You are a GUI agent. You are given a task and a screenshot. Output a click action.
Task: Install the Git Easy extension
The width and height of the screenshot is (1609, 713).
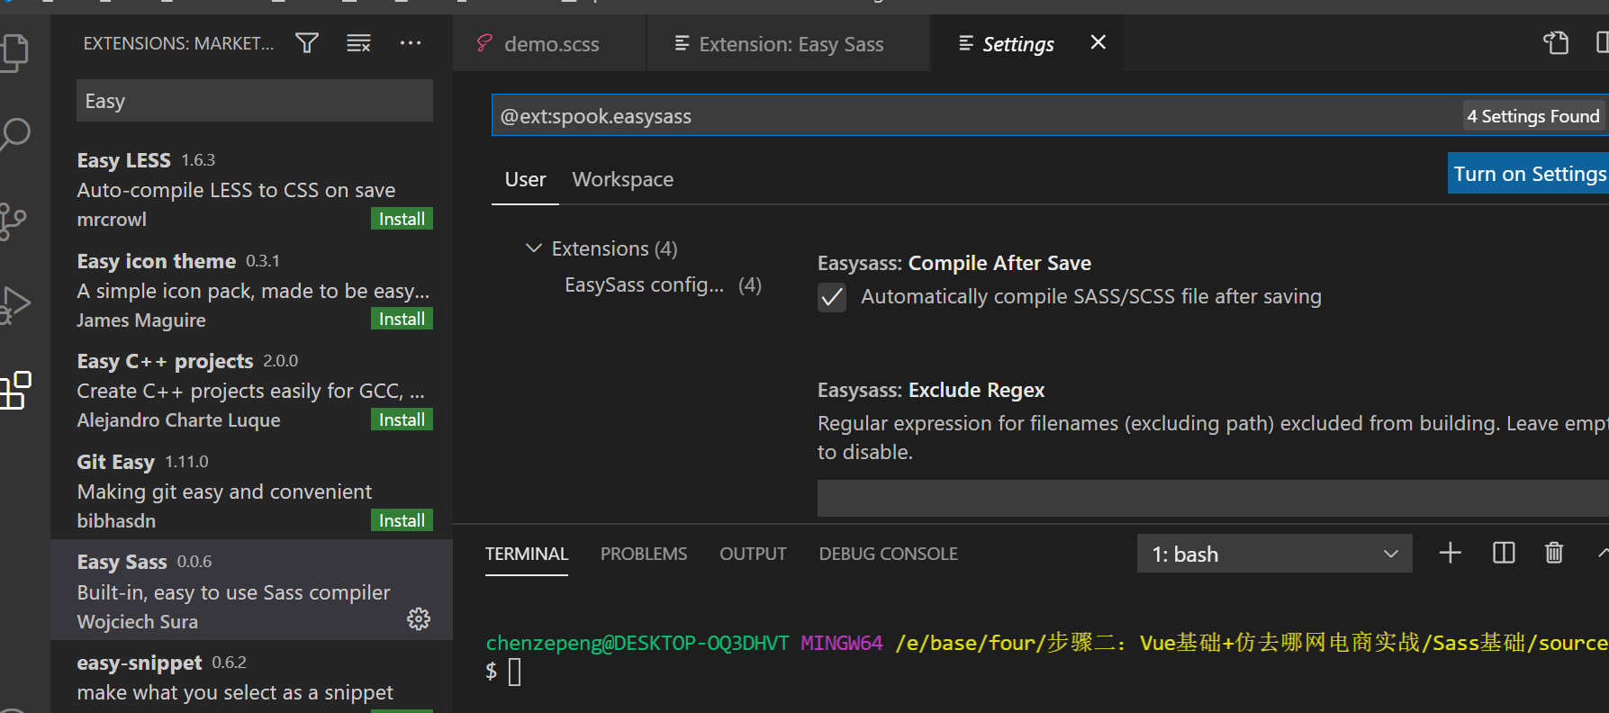click(402, 520)
